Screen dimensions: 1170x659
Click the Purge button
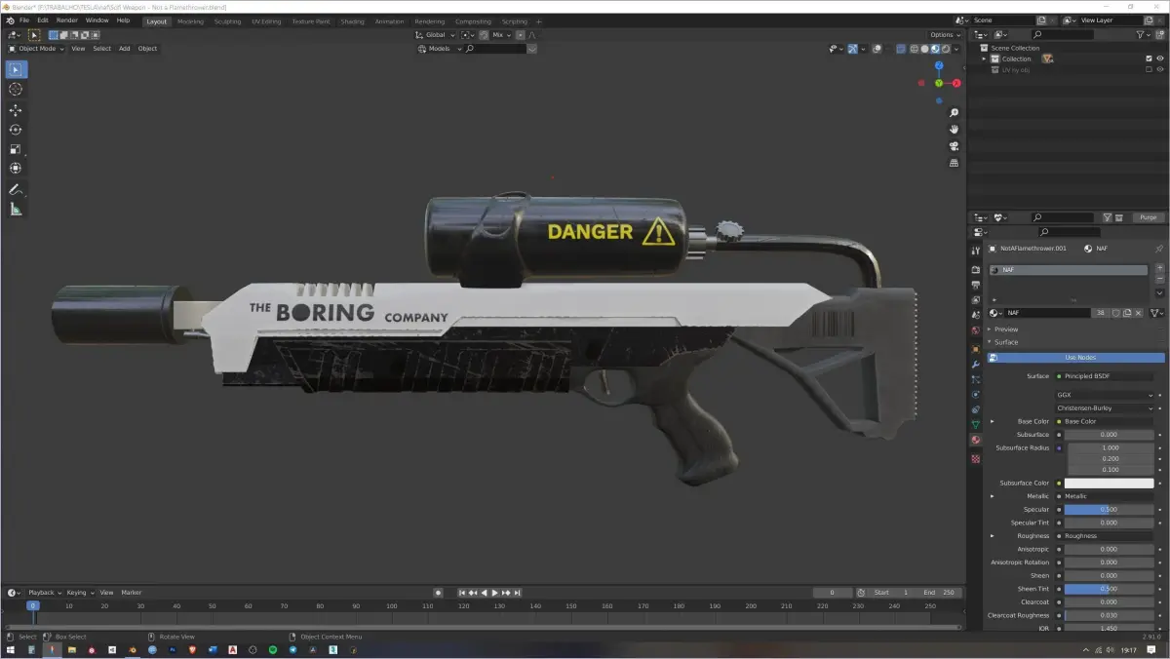coord(1148,217)
